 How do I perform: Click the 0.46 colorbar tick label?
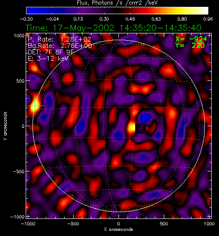pyautogui.click(x=130, y=19)
